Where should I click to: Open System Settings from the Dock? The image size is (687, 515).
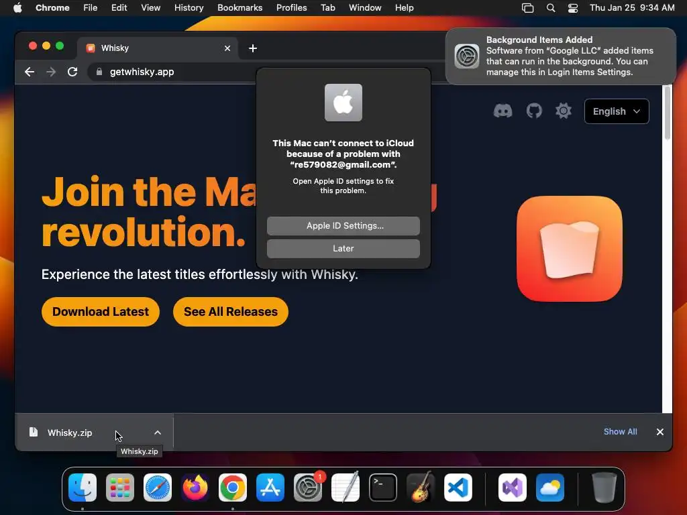(307, 488)
